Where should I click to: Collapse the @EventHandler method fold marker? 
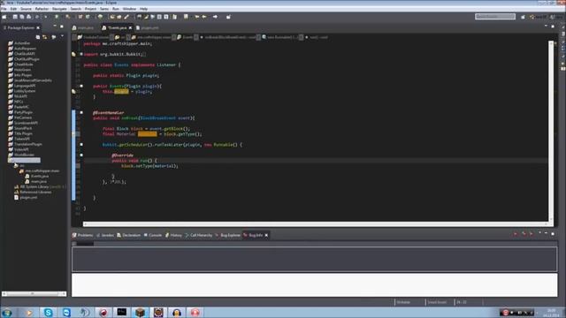(81, 112)
